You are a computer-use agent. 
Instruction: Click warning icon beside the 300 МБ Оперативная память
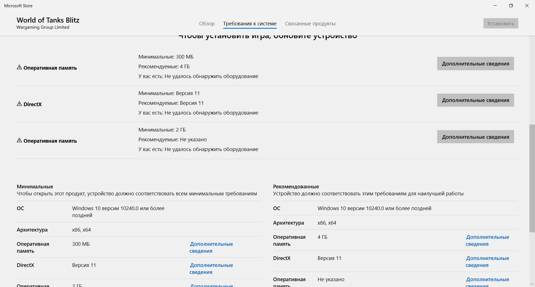(x=19, y=67)
